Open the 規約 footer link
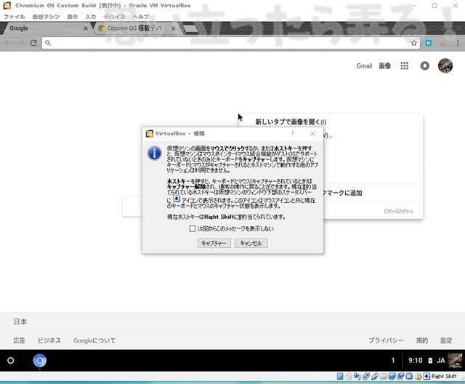 422,340
